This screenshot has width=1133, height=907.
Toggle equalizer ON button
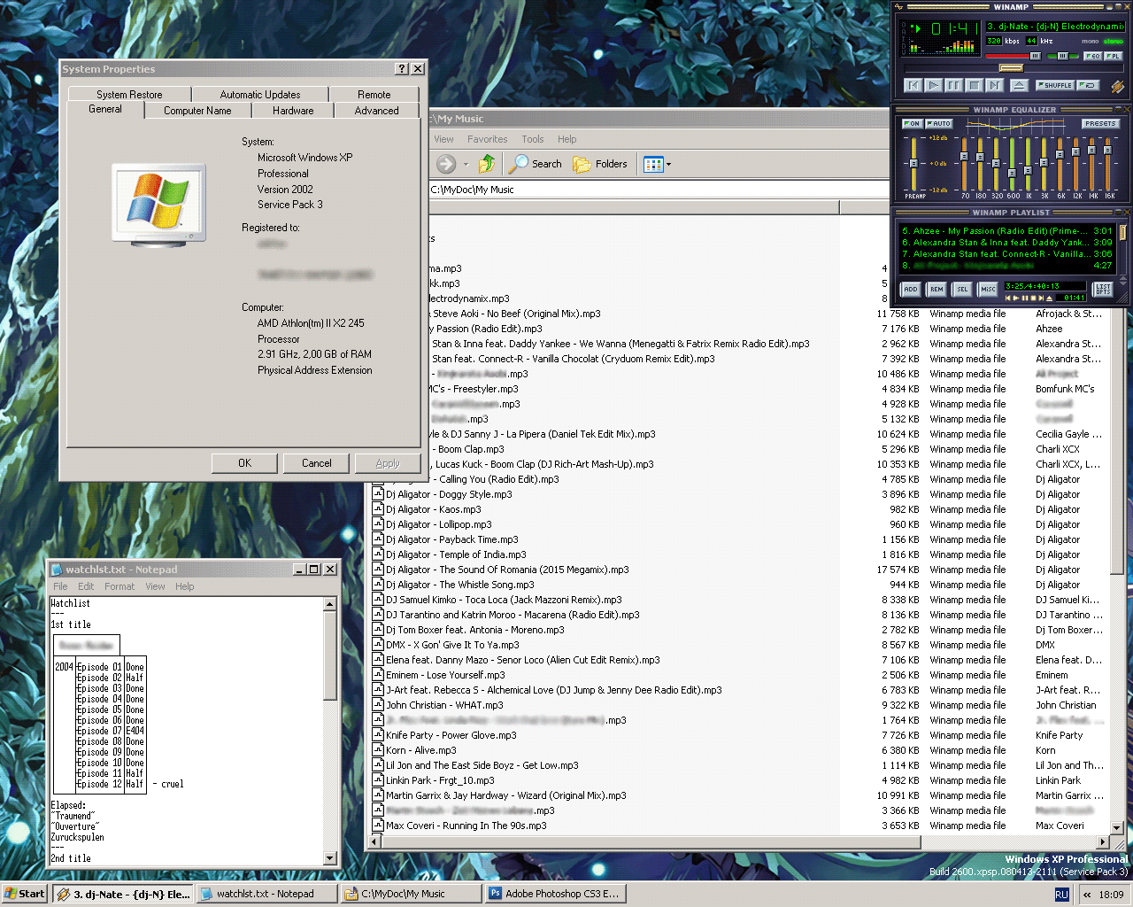pos(913,124)
